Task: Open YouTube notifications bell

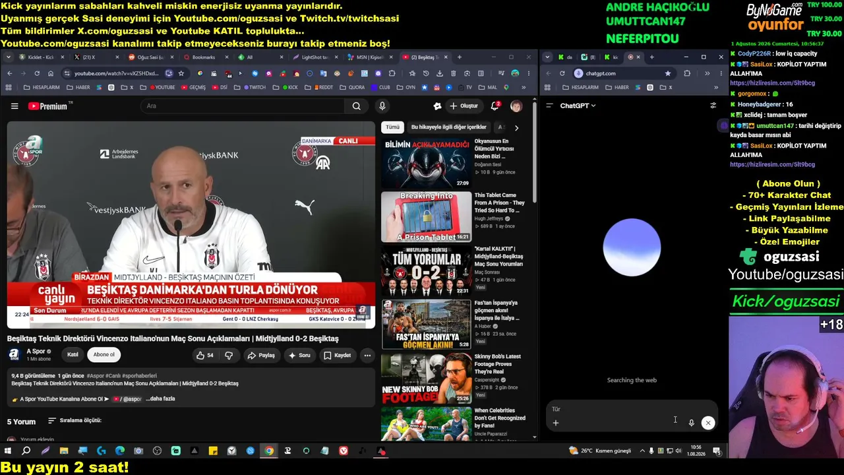Action: pyautogui.click(x=495, y=106)
